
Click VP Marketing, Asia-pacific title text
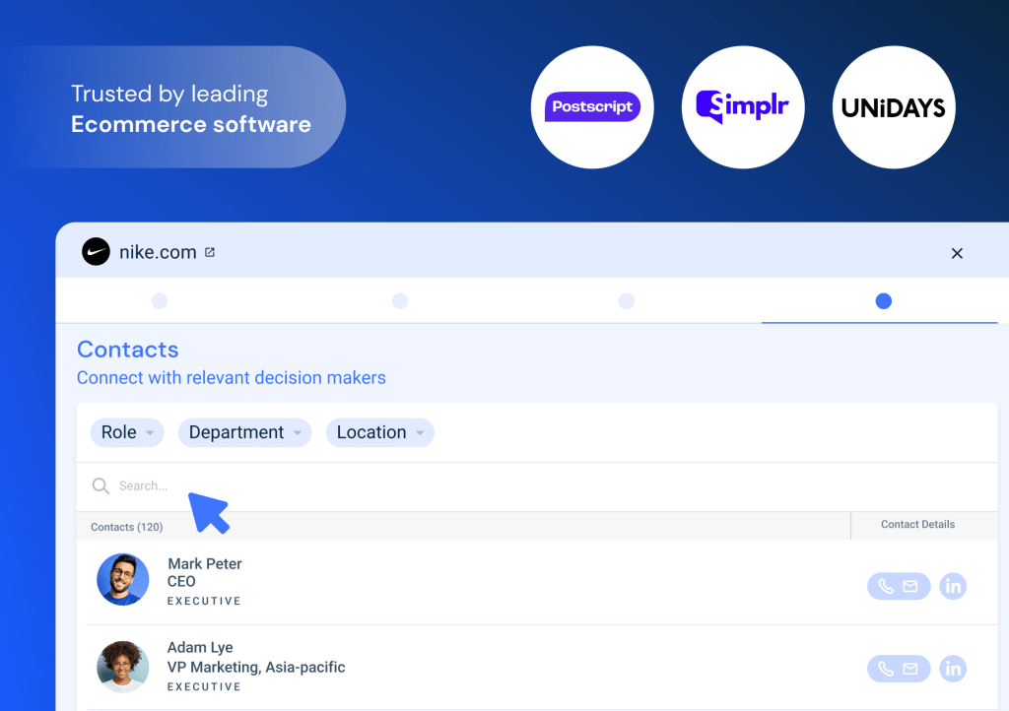click(x=256, y=668)
